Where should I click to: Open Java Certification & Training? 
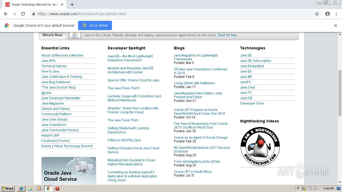62,77
